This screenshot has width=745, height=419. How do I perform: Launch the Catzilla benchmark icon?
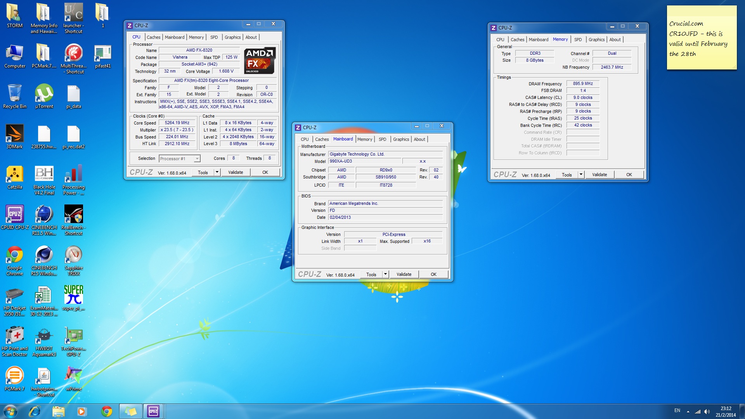(x=14, y=177)
